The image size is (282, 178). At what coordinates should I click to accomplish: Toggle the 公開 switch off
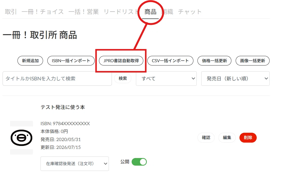point(139,162)
